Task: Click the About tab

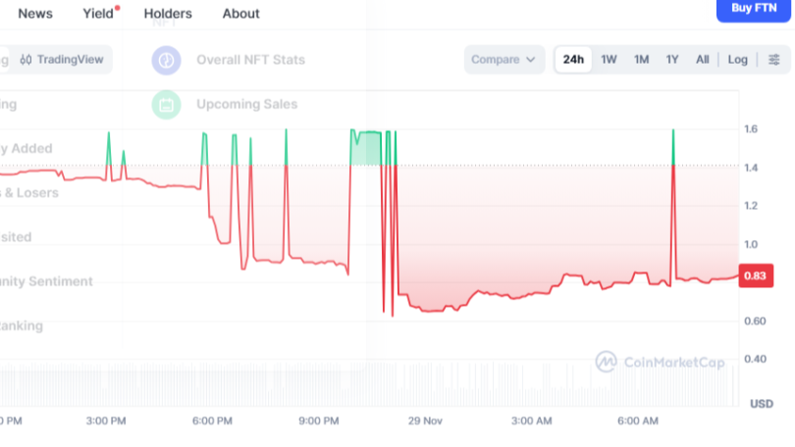Action: [x=240, y=14]
